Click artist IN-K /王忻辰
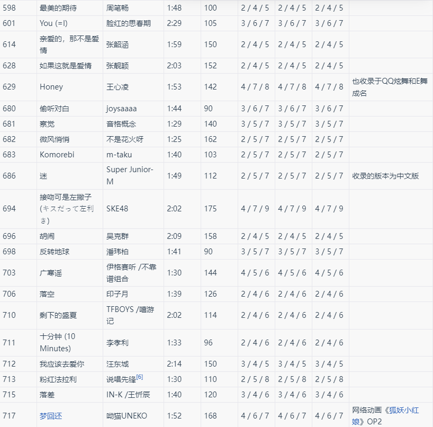This screenshot has width=433, height=427. tap(128, 395)
